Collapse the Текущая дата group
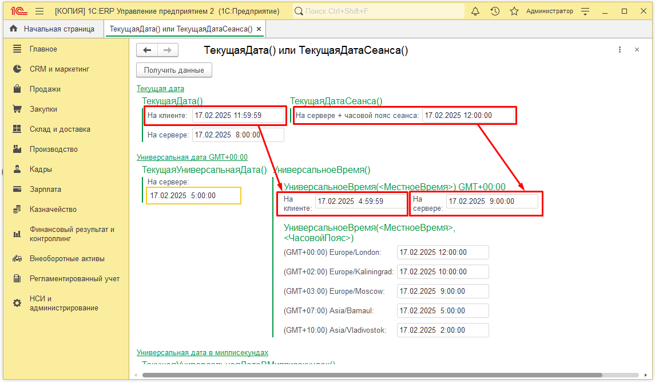Screen dimensions: 655x382 160,88
